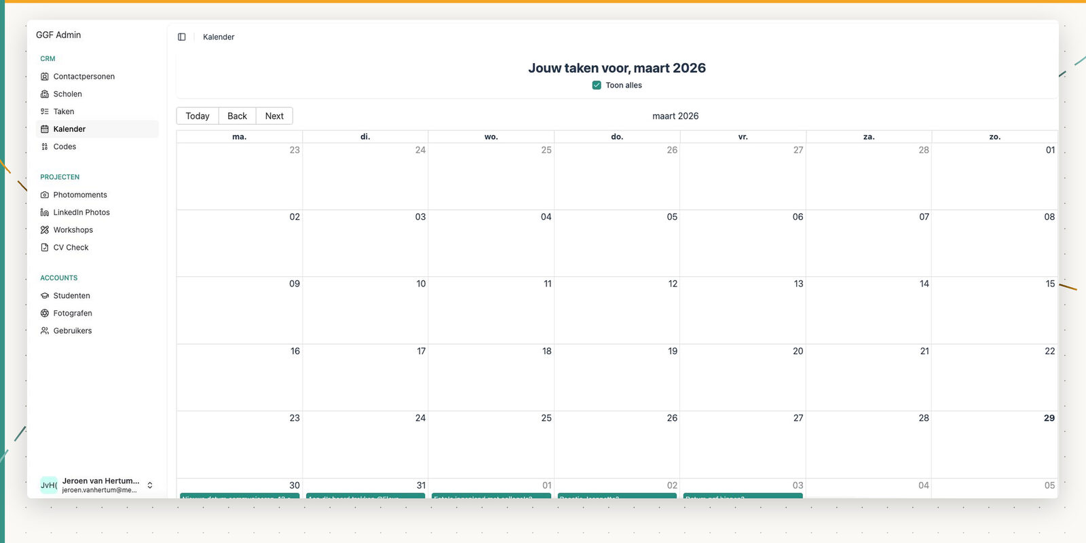
Task: Uncheck the Toon alles checkbox
Action: [x=597, y=86]
